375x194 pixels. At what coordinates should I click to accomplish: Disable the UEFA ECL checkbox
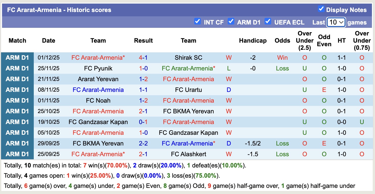tap(268, 22)
